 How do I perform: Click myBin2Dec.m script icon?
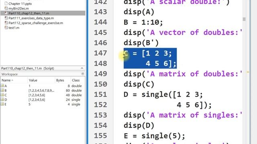click(6, 8)
